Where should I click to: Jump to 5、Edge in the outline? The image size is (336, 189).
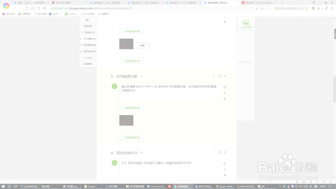(x=88, y=58)
